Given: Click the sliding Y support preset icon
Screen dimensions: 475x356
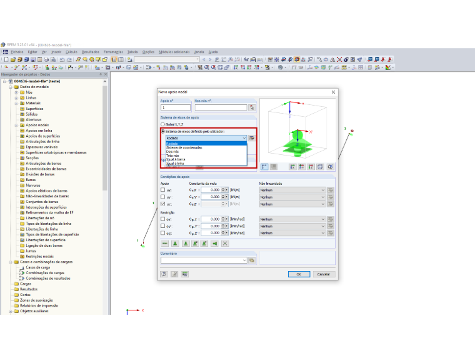Looking at the screenshot, I should [205, 244].
